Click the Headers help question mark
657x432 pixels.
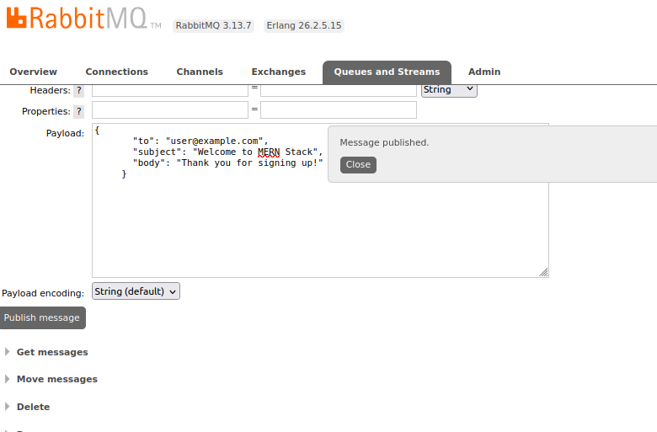(x=79, y=91)
